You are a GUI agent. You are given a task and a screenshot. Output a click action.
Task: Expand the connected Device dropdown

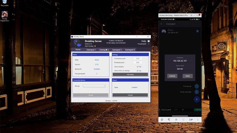94,86
